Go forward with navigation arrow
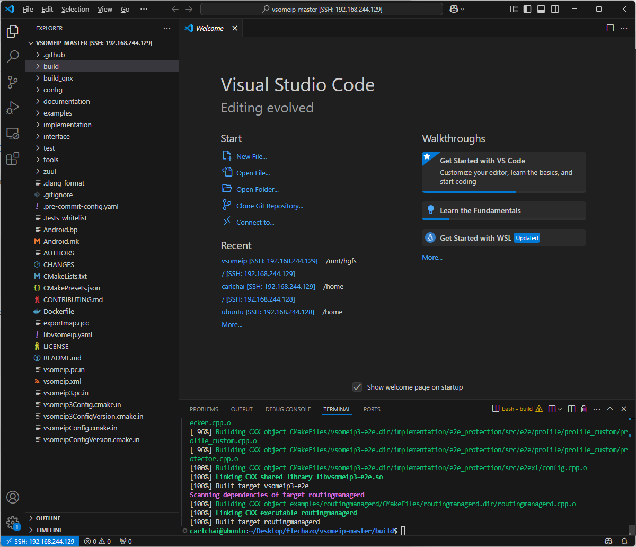Viewport: 636px width, 547px height. 189,9
